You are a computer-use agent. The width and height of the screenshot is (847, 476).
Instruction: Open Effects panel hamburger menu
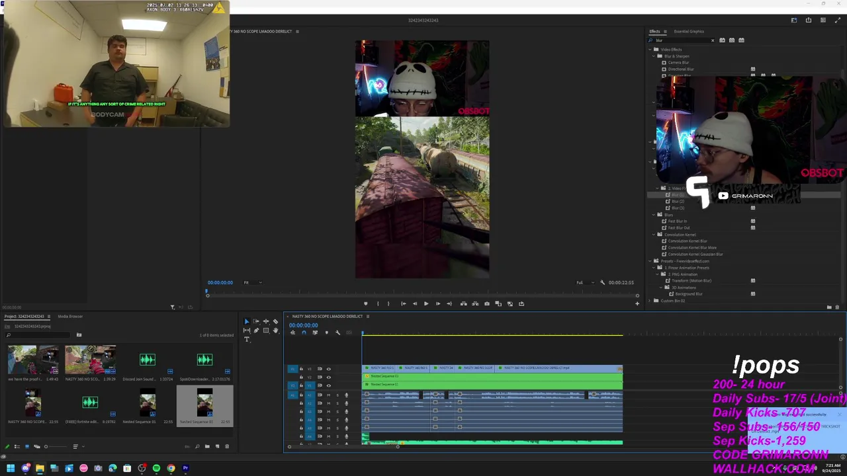click(664, 31)
